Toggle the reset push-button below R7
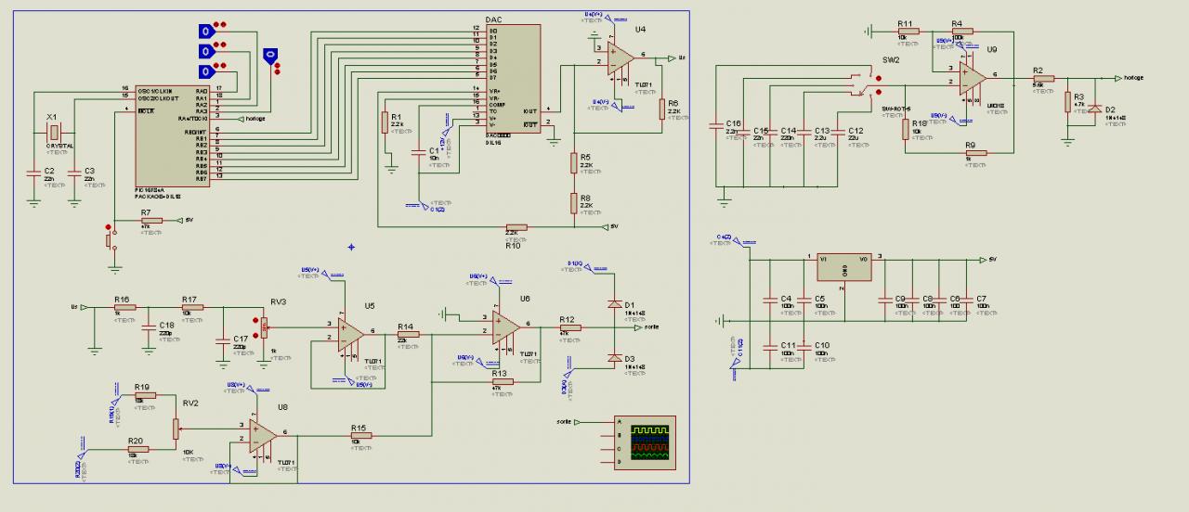The height and width of the screenshot is (512, 1189). tap(111, 239)
